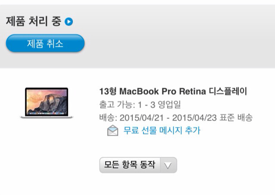This screenshot has width=275, height=195.
Task: Click the 2015/04/23 end delivery date
Action: point(195,118)
